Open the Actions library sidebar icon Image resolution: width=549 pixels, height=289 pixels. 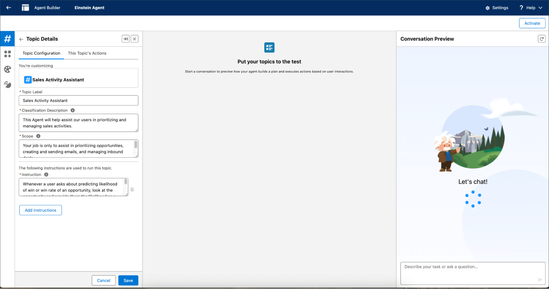[7, 54]
